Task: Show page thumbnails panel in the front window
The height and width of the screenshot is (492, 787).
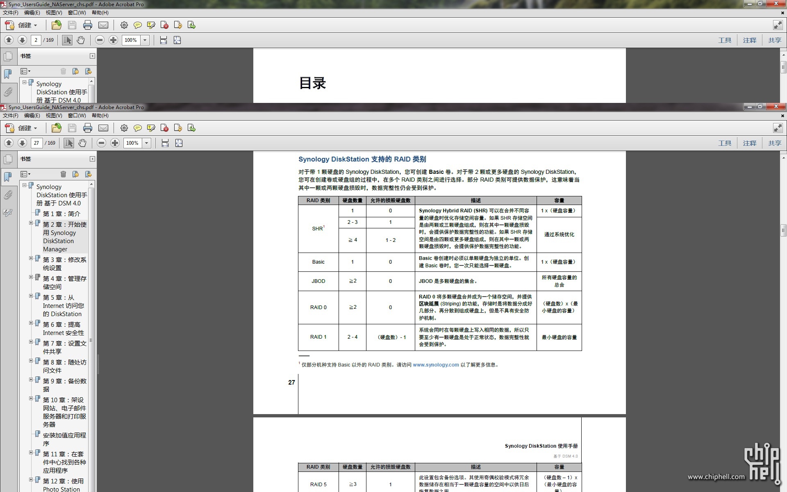Action: (8, 159)
